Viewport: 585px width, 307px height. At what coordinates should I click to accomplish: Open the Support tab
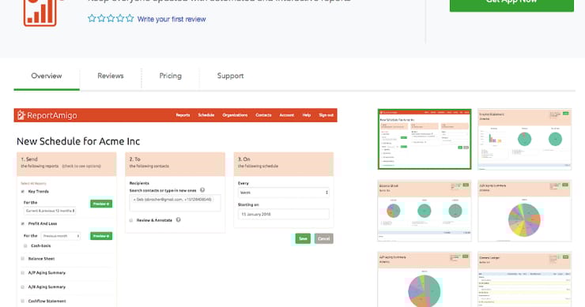(230, 76)
